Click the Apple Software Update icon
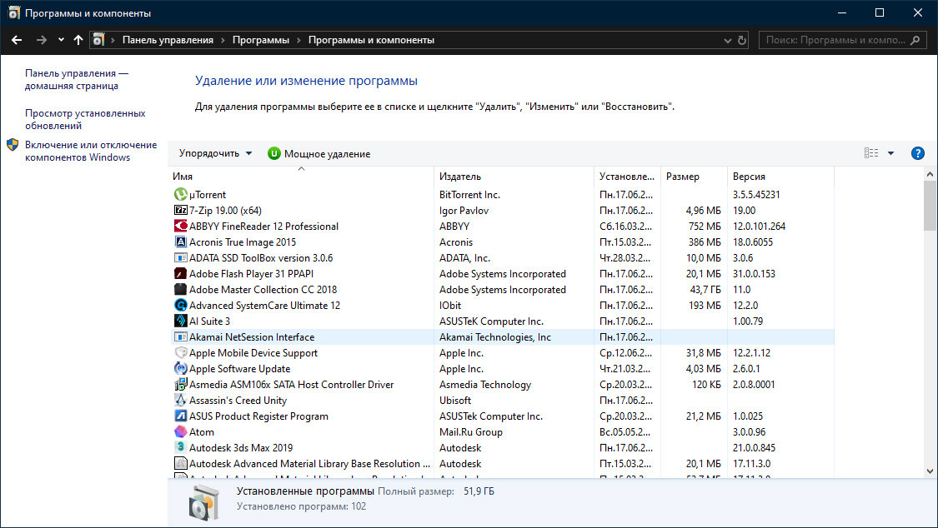 point(181,369)
